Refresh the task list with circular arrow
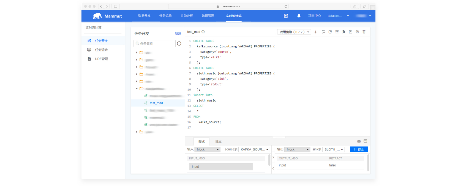This screenshot has width=458, height=186. tap(179, 43)
